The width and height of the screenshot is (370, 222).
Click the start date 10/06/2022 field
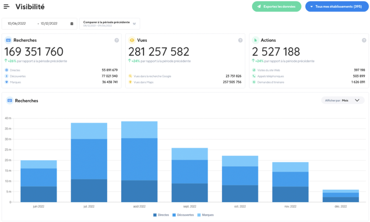click(x=17, y=23)
